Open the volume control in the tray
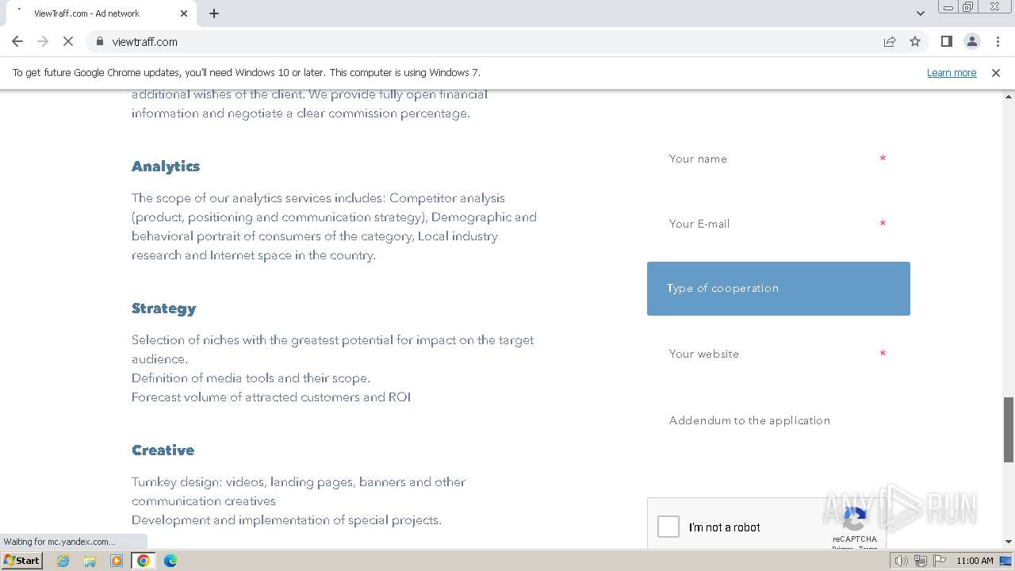1015x571 pixels. point(902,561)
